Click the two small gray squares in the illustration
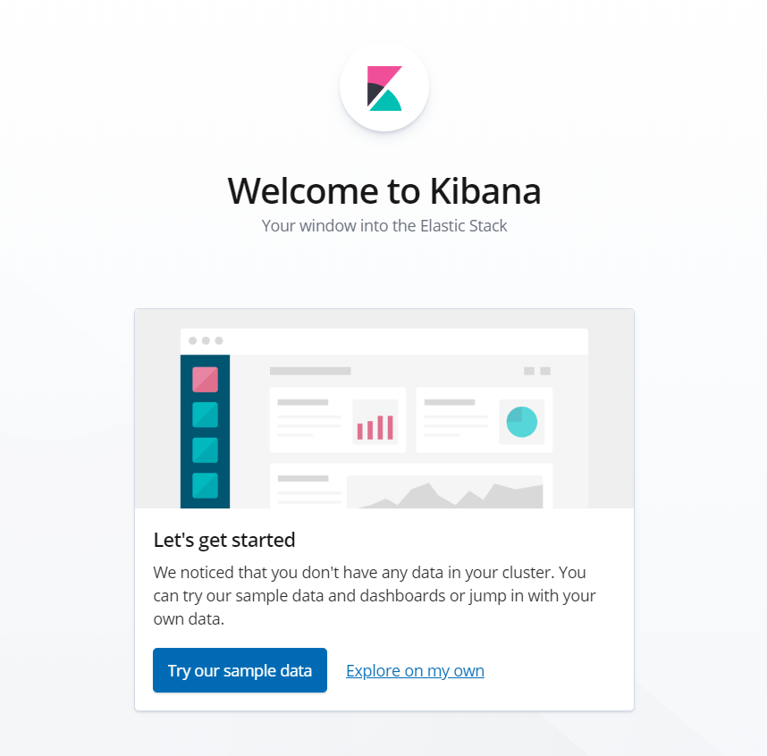767x756 pixels. [536, 371]
